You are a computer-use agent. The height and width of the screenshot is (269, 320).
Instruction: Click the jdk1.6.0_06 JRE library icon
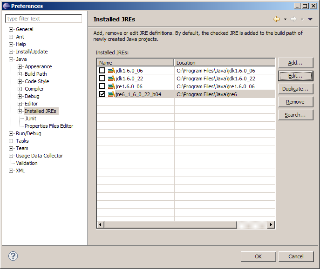pos(111,71)
